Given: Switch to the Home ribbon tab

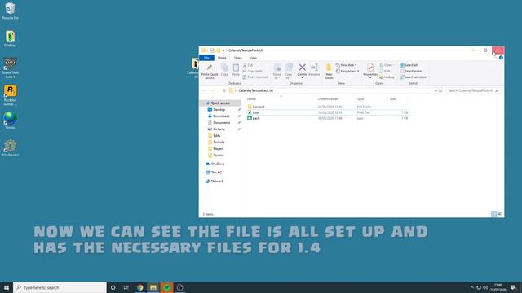Looking at the screenshot, I should coord(222,58).
